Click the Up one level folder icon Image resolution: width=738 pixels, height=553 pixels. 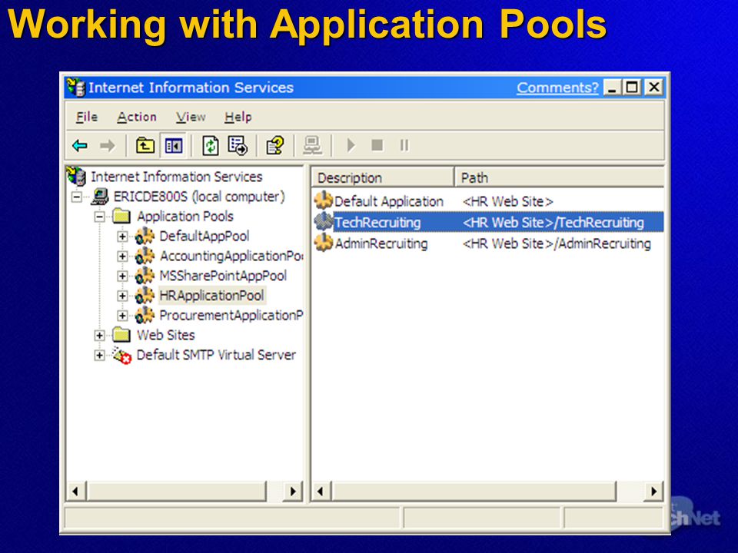click(145, 145)
